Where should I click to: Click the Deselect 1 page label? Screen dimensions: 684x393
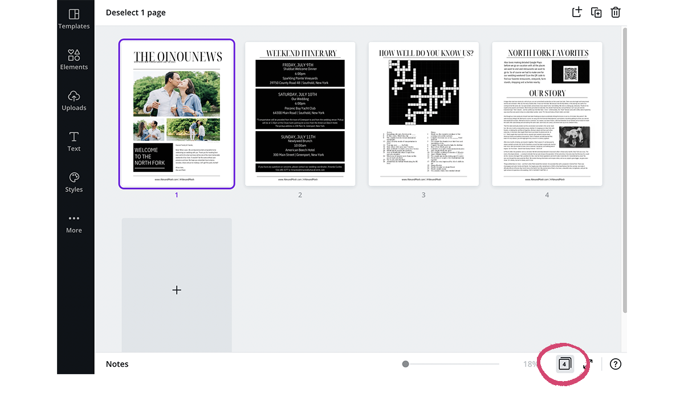point(136,12)
